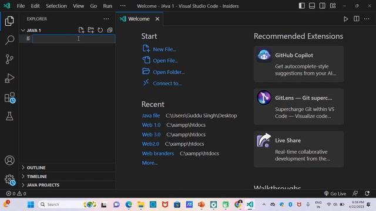Open the menu bar overflow ellipsis

[x=123, y=6]
